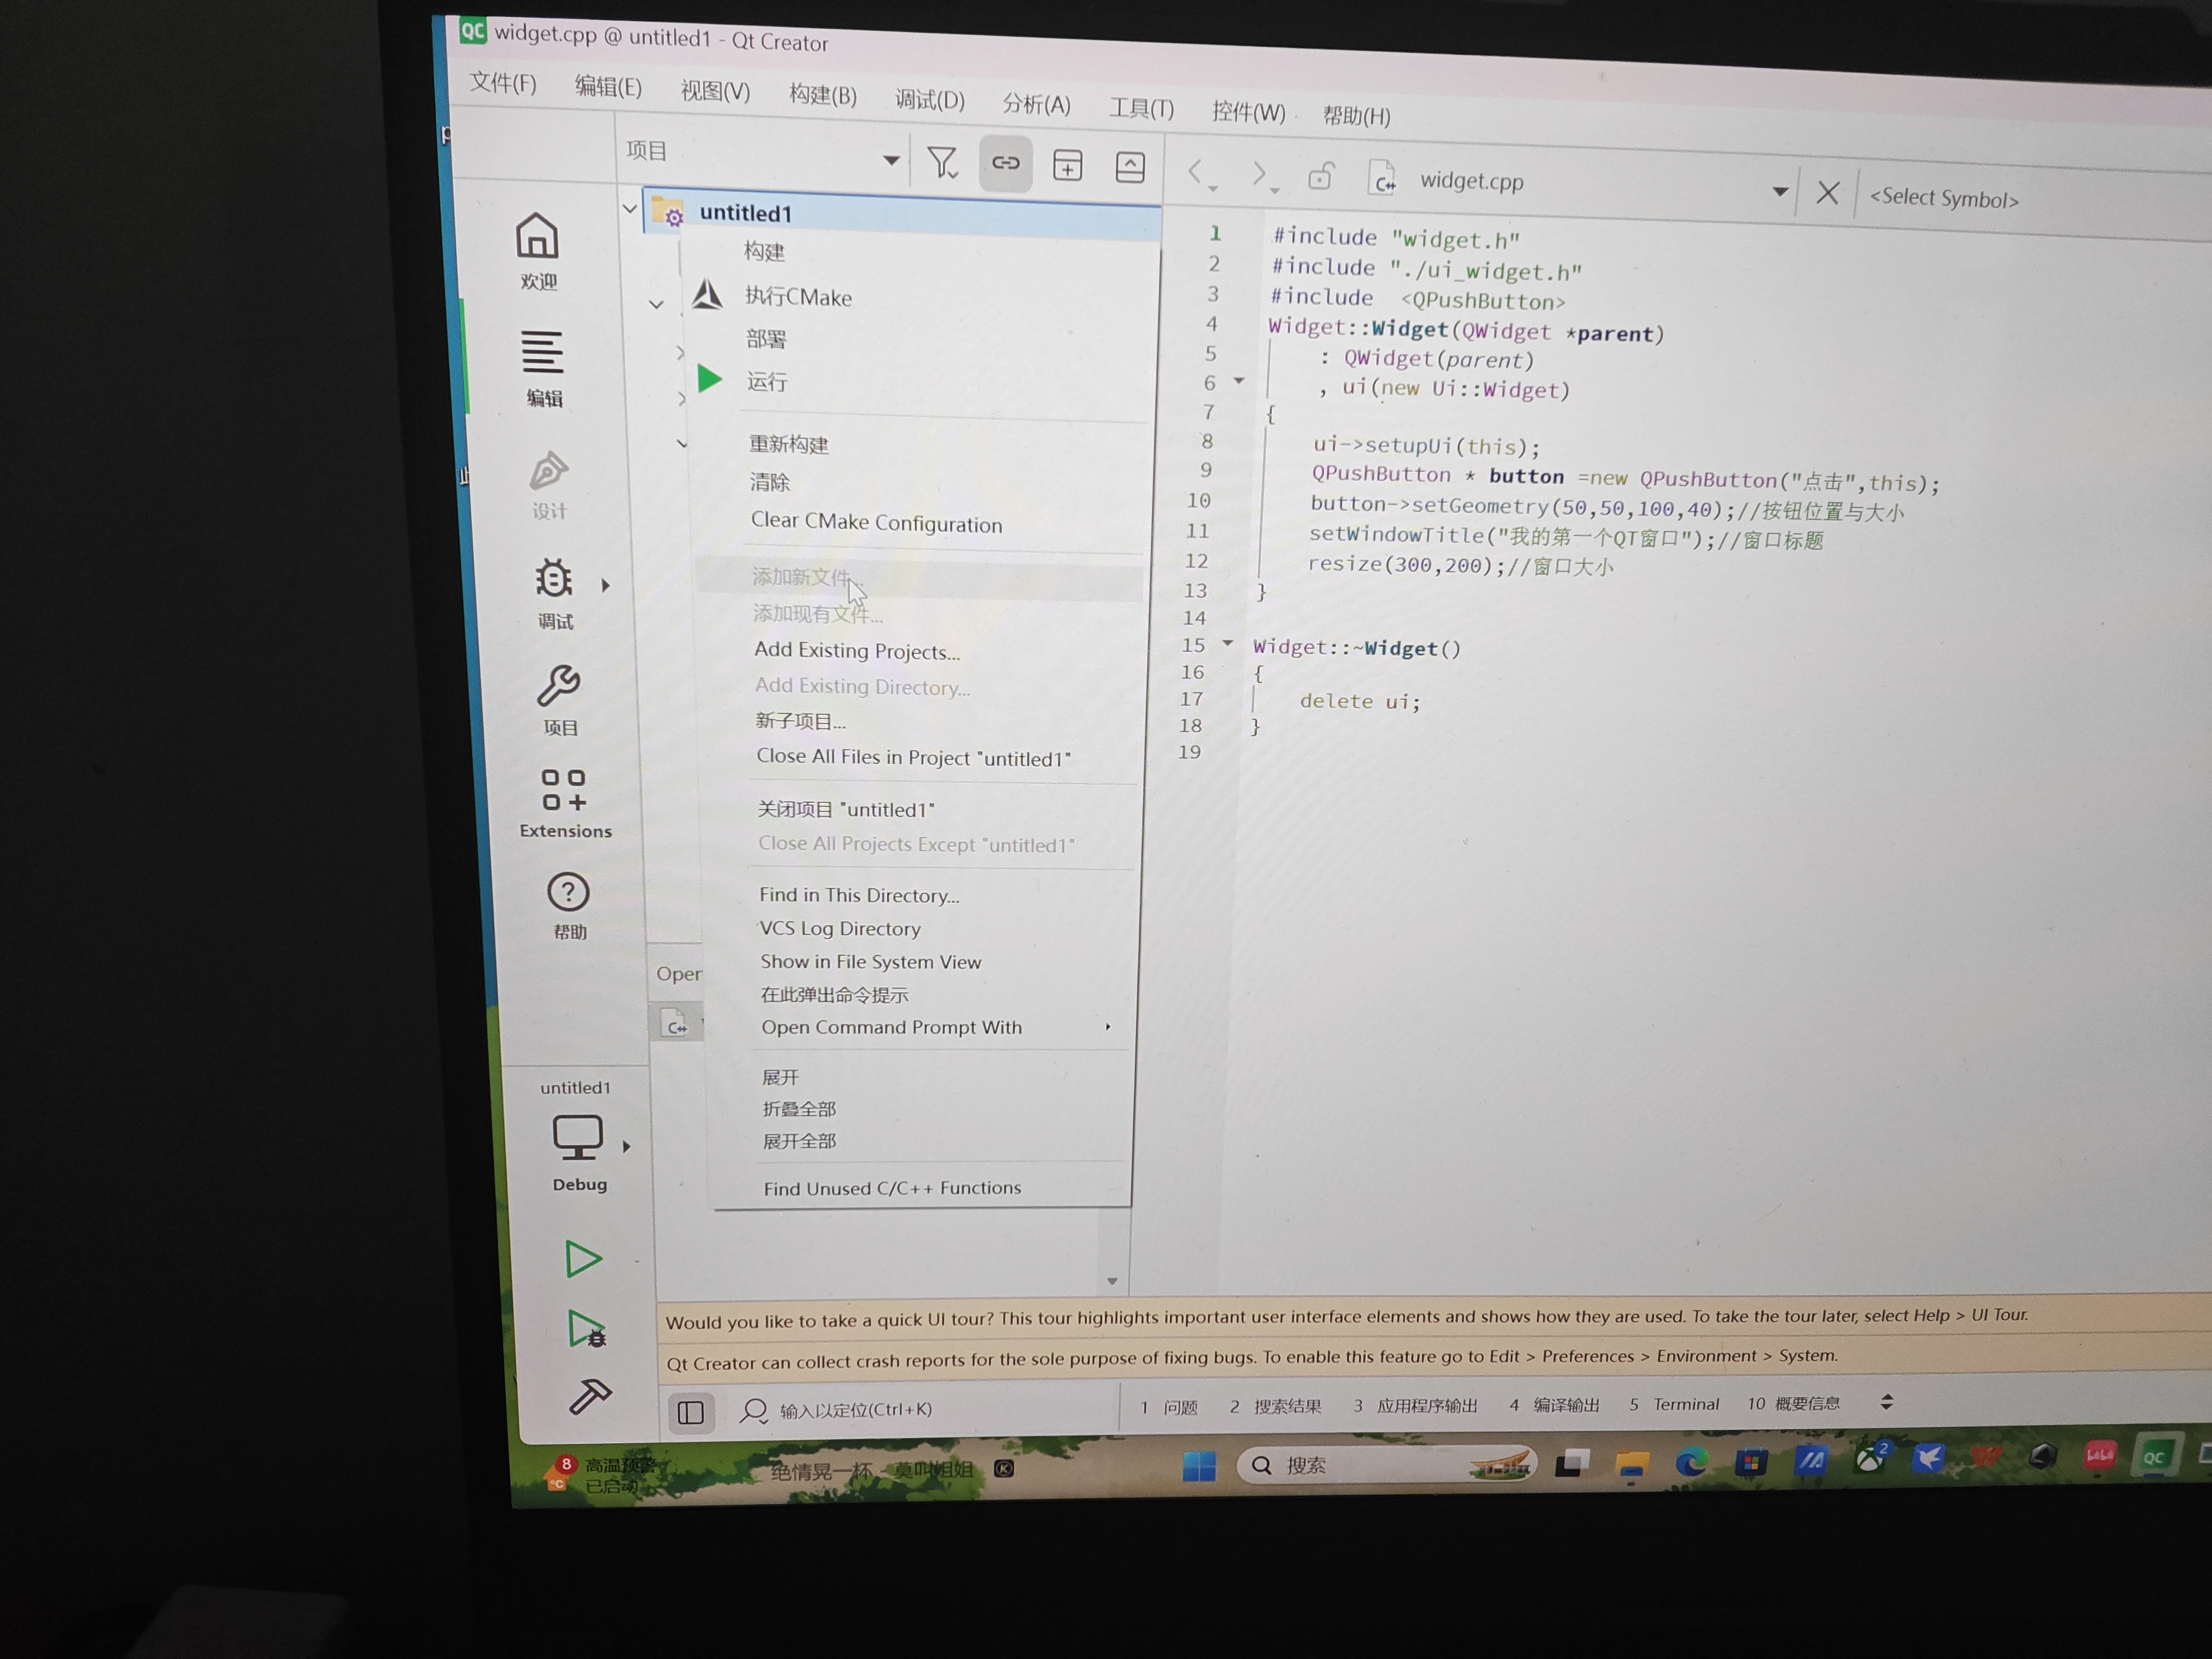Click the split panel icon
The image size is (2212, 1659).
tap(1068, 166)
